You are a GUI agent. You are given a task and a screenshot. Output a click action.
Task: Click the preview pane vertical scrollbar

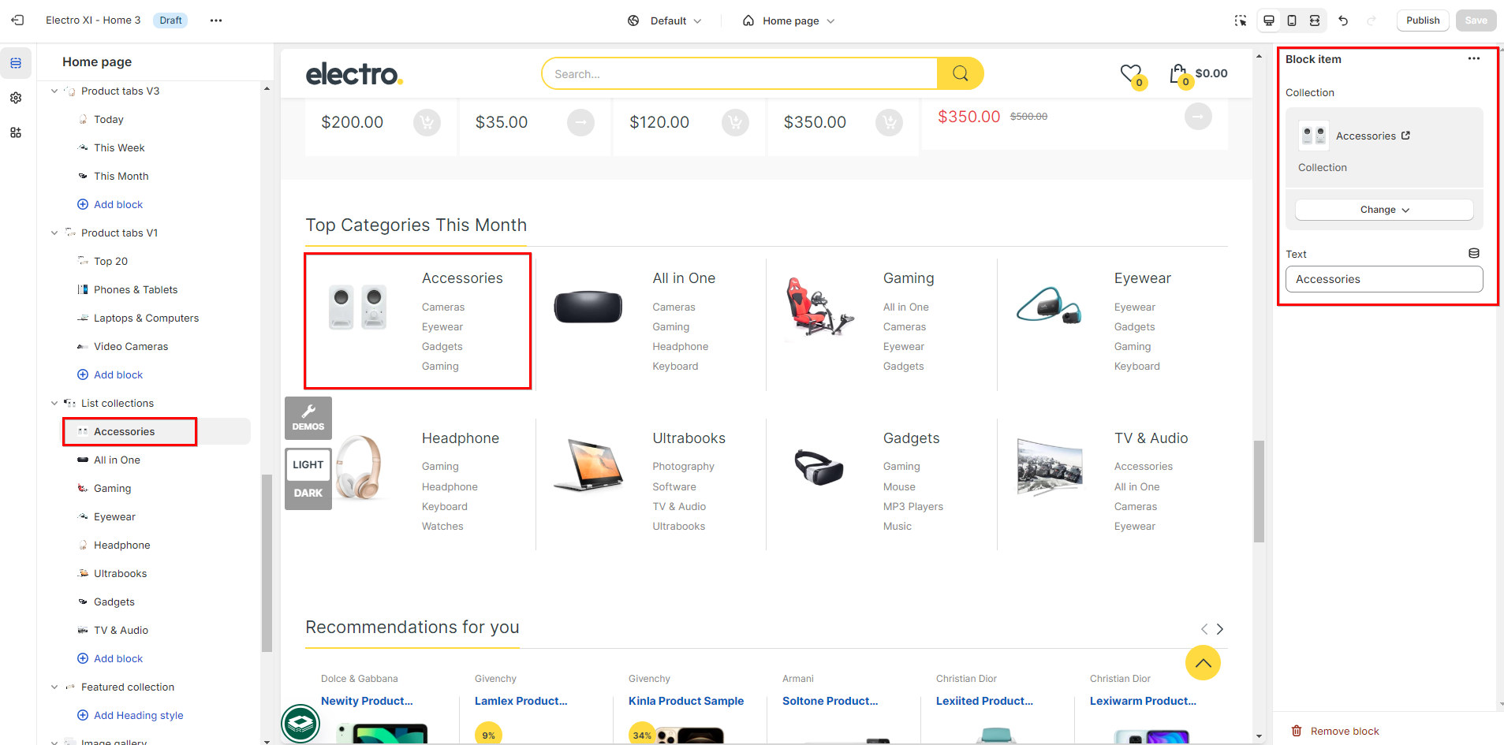tap(1259, 491)
